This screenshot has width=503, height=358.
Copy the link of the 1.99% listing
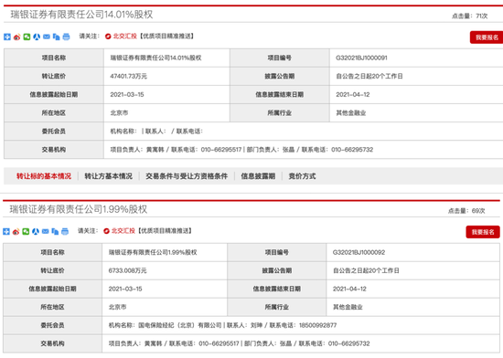tap(55, 231)
